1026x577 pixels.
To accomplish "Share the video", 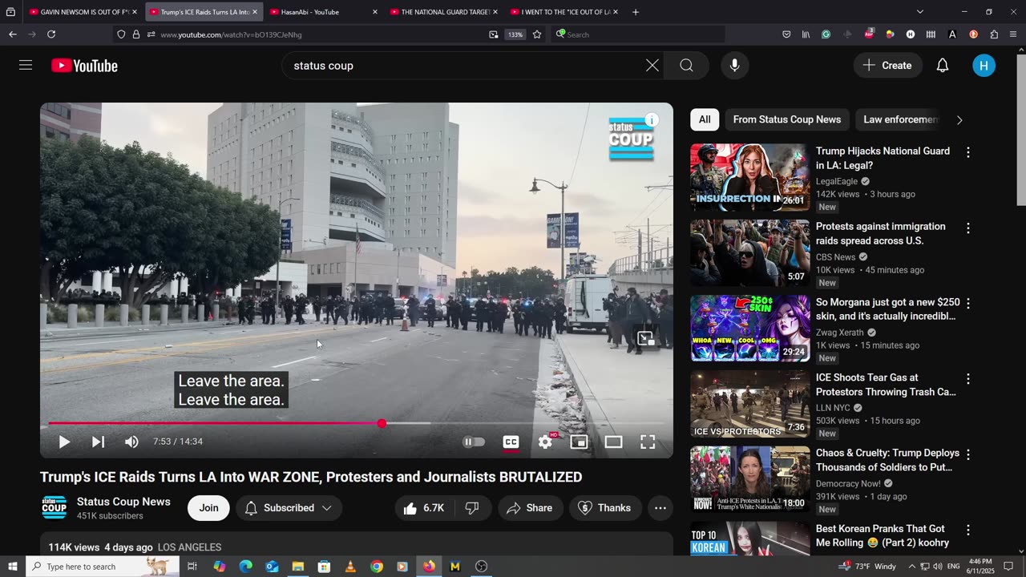I will pyautogui.click(x=530, y=508).
